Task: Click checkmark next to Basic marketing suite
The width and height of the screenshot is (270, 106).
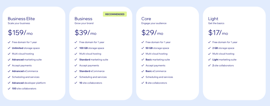Action: (x=142, y=60)
